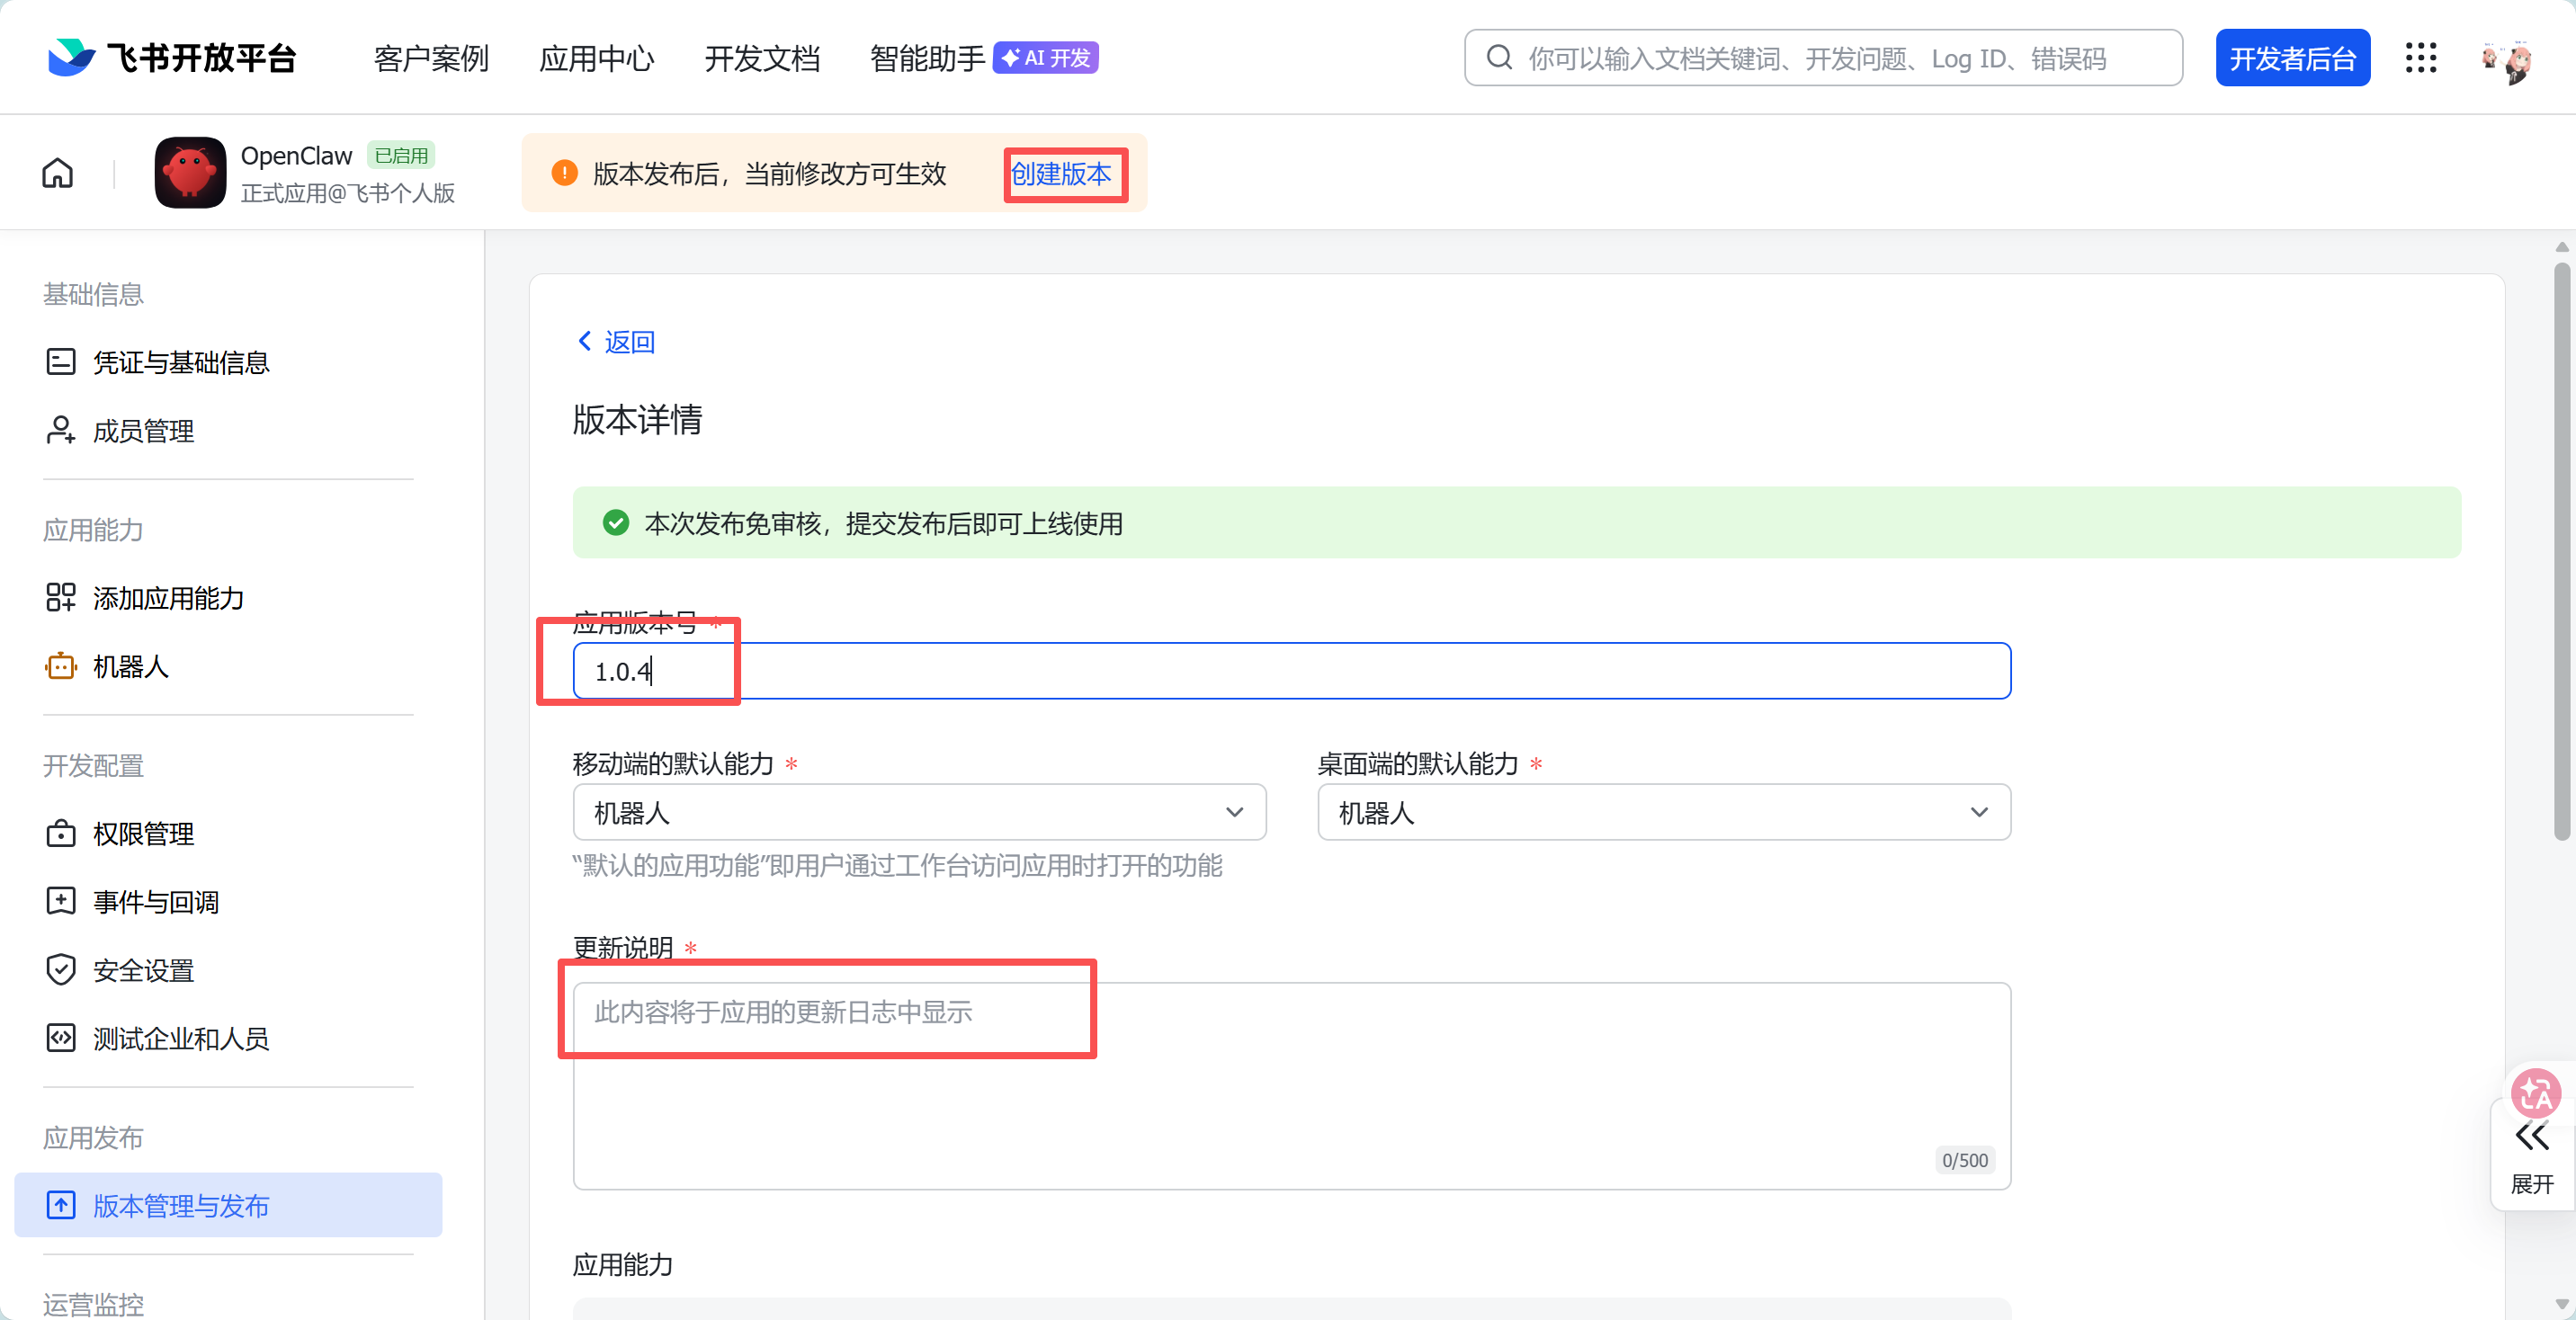Expand 桌面端的默认能力 dropdown
The image size is (2576, 1320).
(x=1663, y=812)
